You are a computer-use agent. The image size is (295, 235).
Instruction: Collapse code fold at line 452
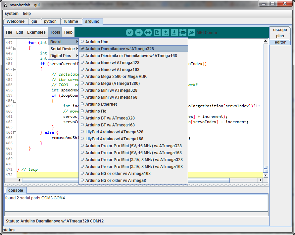coord(15,69)
